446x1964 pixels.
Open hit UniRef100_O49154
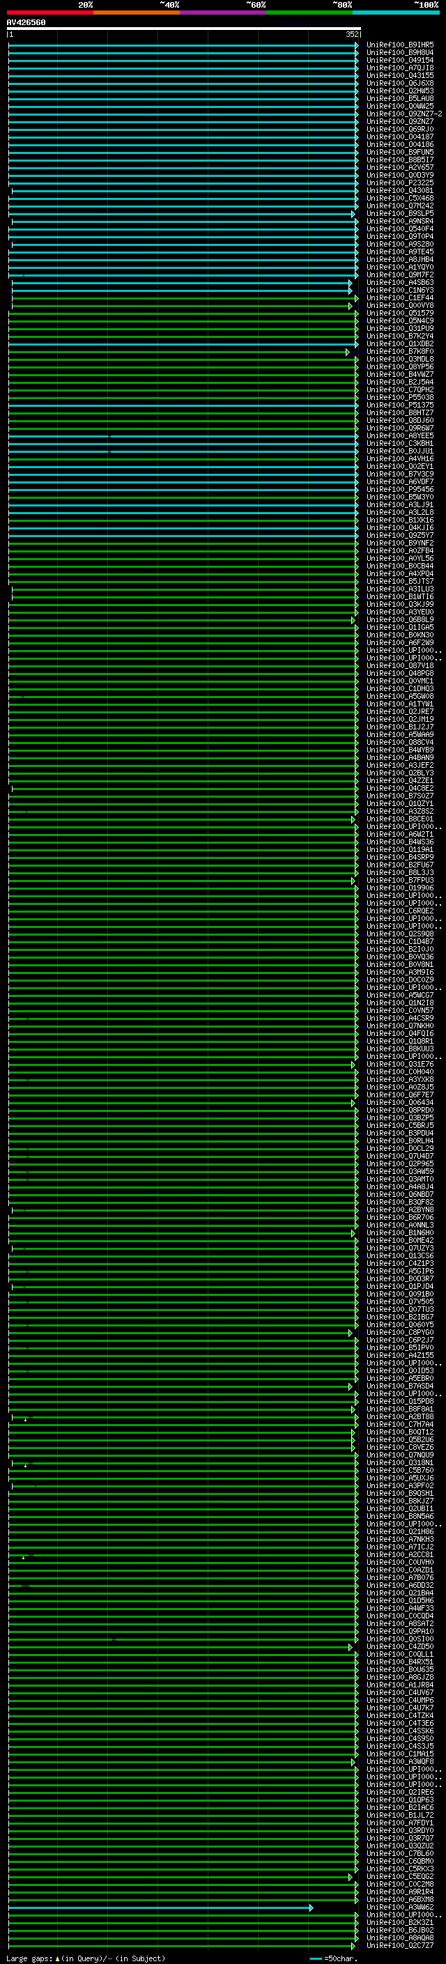point(399,60)
